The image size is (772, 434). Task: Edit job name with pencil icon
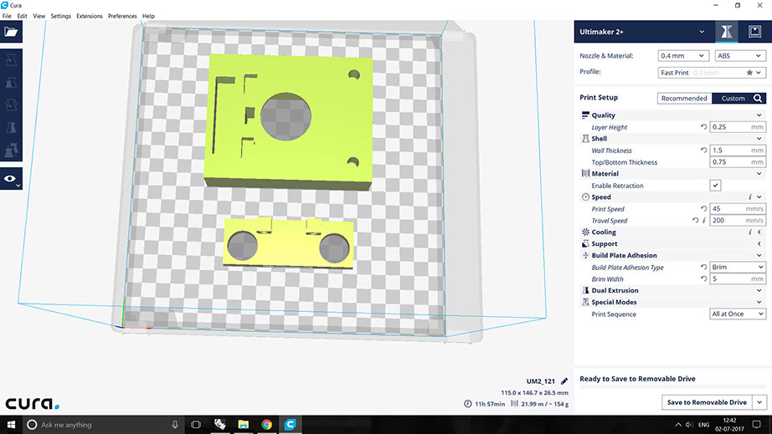pos(564,381)
